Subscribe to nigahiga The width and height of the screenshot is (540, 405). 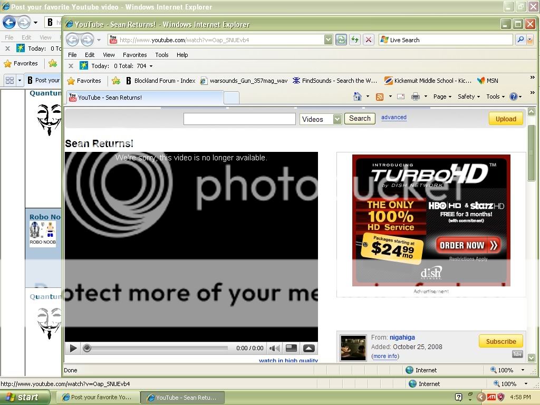[x=501, y=341]
